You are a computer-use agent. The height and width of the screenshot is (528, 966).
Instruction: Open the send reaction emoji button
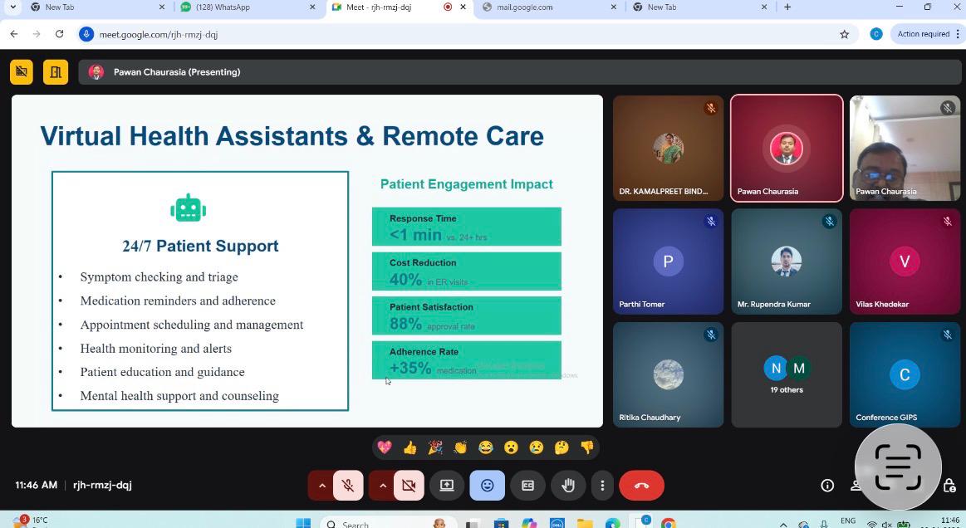(x=487, y=486)
